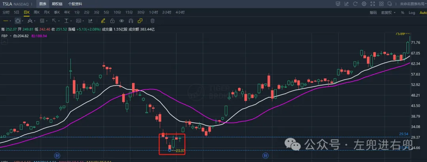The image size is (427, 162).
Task: Select the 月K timeframe
Action: (x=47, y=13)
